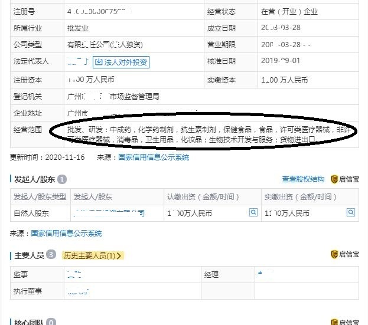This screenshot has height=325, width=368.
Task: Open the 法定代表人 name link
Action: click(78, 61)
